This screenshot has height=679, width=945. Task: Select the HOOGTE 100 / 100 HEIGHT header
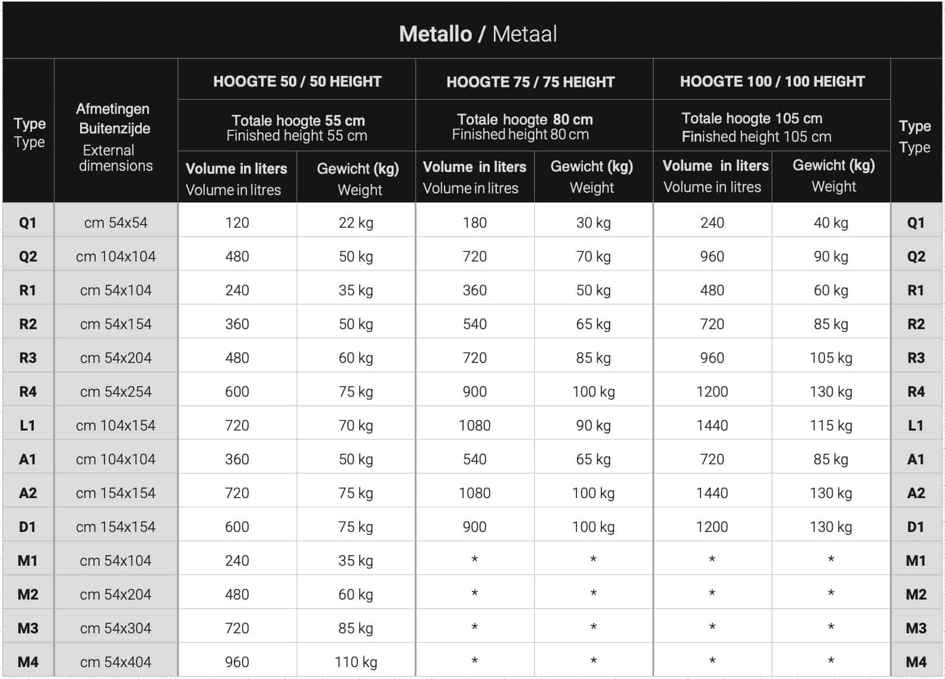tap(772, 81)
